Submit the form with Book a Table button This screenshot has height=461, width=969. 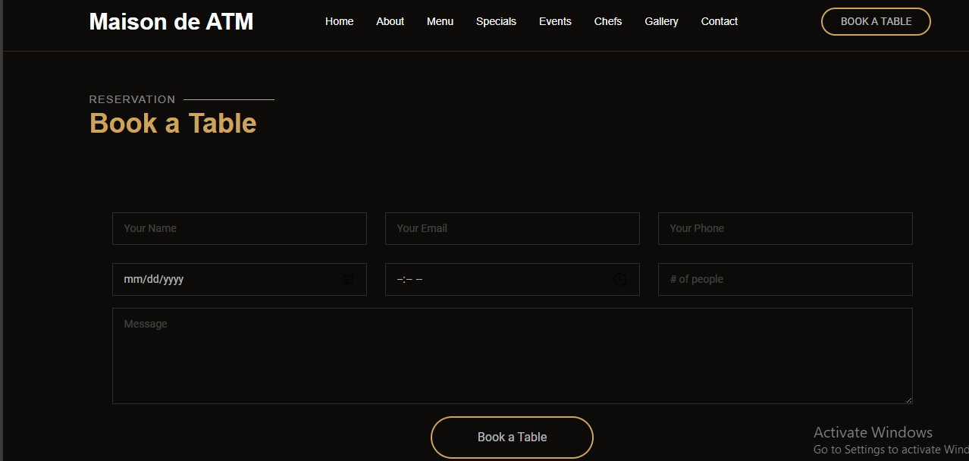coord(512,437)
